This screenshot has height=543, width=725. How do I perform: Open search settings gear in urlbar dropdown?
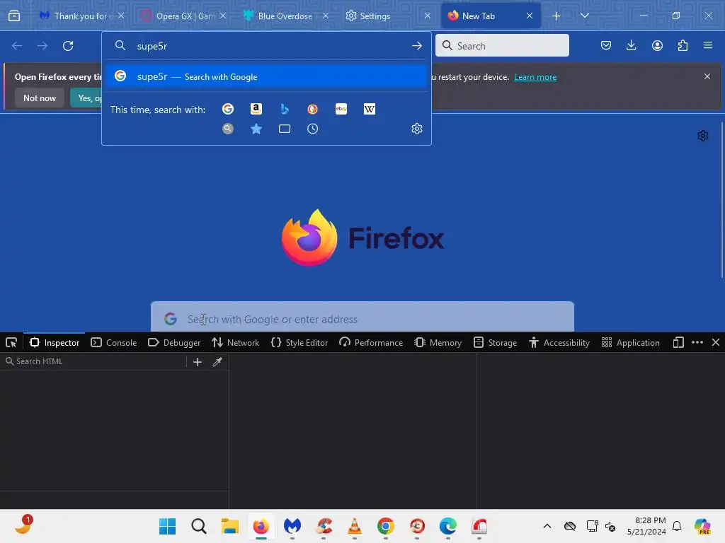point(416,129)
